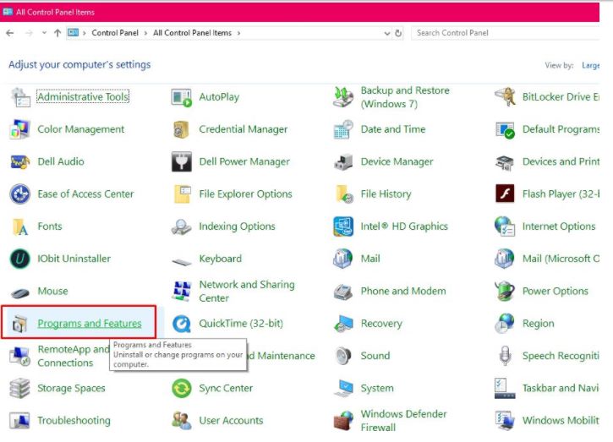This screenshot has height=442, width=613.
Task: Click the Indexing Options magnifier icon
Action: coord(182,227)
